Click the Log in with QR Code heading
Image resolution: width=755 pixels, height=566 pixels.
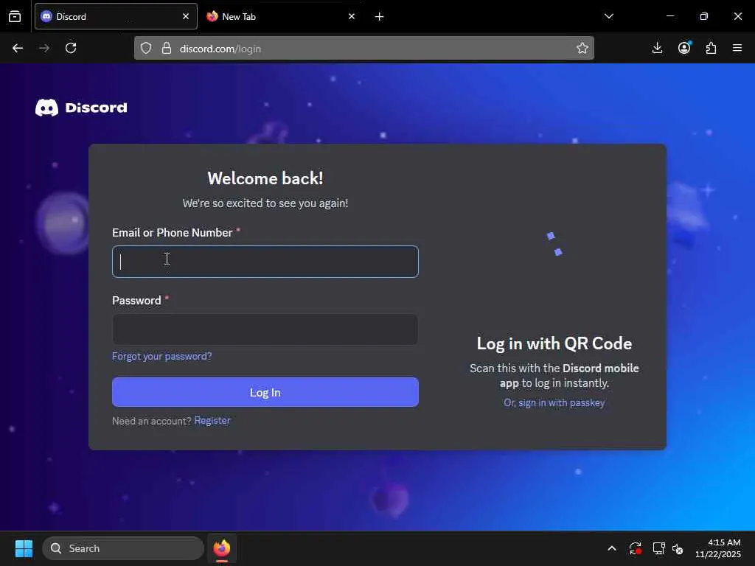[x=554, y=343]
